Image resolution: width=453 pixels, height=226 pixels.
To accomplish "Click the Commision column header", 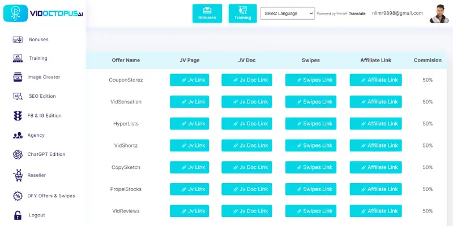I will (428, 60).
